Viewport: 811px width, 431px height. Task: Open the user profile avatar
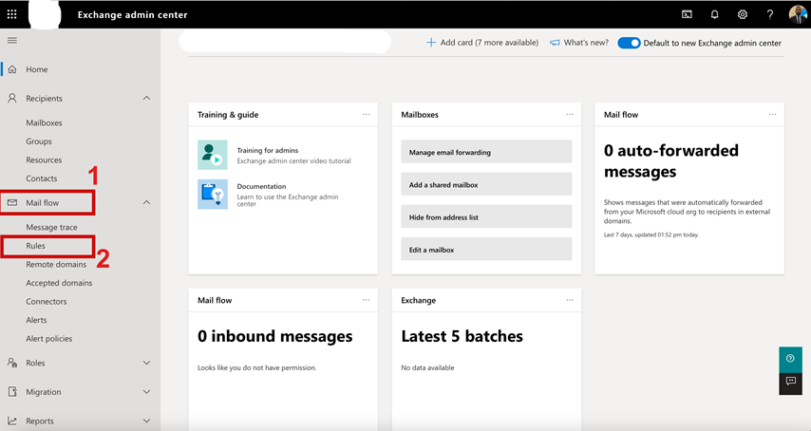(x=798, y=14)
